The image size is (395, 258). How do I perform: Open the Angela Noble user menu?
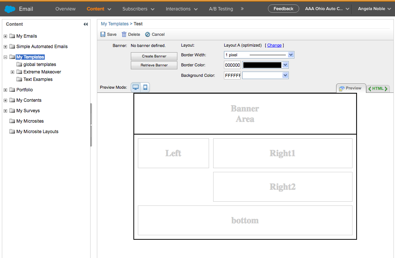pyautogui.click(x=375, y=9)
